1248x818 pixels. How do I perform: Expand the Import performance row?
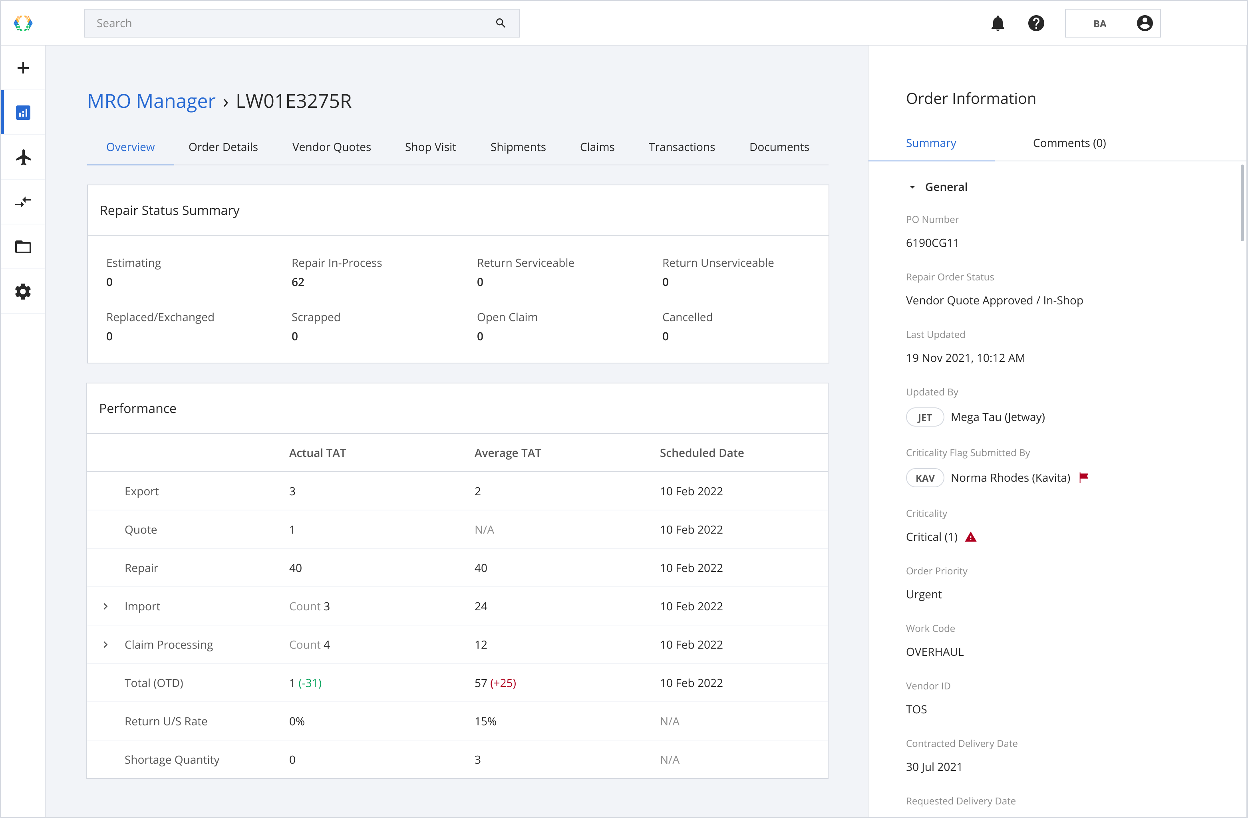click(105, 606)
